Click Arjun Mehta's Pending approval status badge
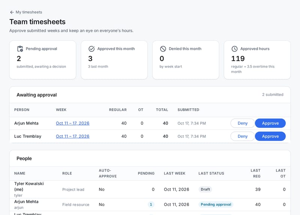300x215 pixels. (216, 205)
